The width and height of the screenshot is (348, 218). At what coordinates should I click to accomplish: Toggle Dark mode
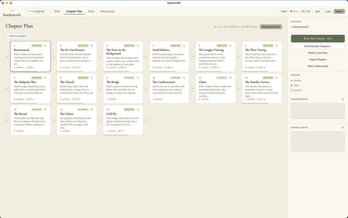(x=284, y=12)
